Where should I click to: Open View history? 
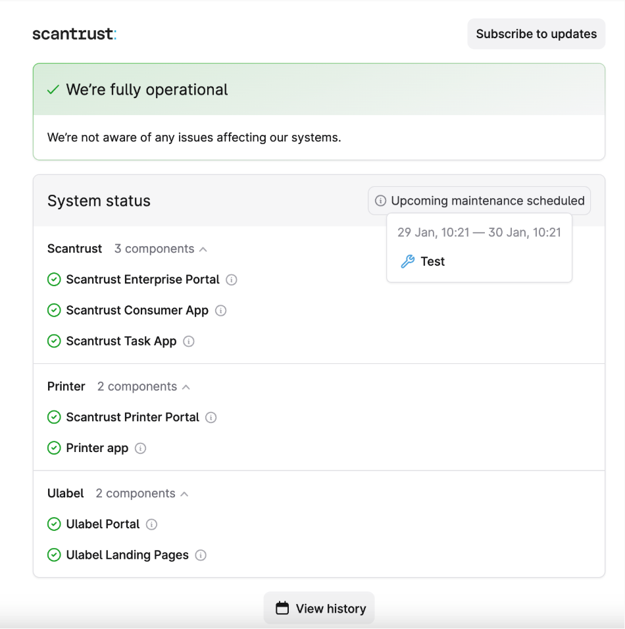319,608
